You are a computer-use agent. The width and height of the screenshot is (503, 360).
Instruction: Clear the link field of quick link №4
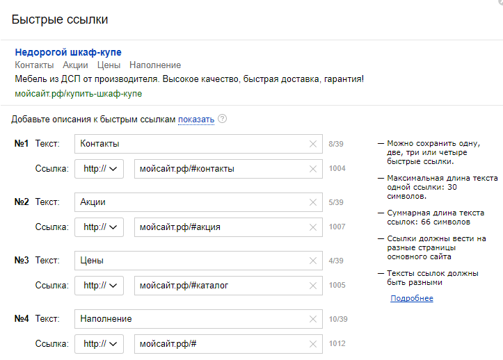313,344
